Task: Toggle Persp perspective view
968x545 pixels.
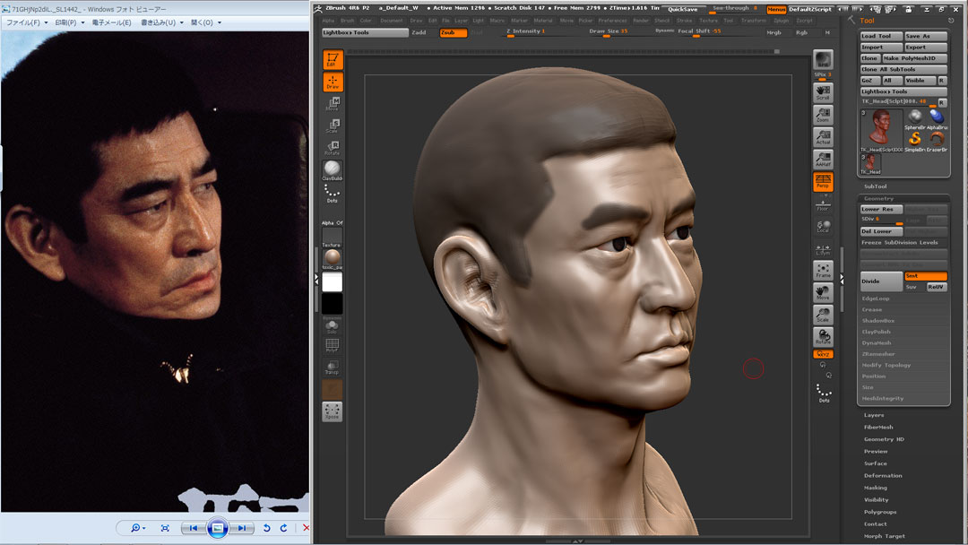Action: 823,181
